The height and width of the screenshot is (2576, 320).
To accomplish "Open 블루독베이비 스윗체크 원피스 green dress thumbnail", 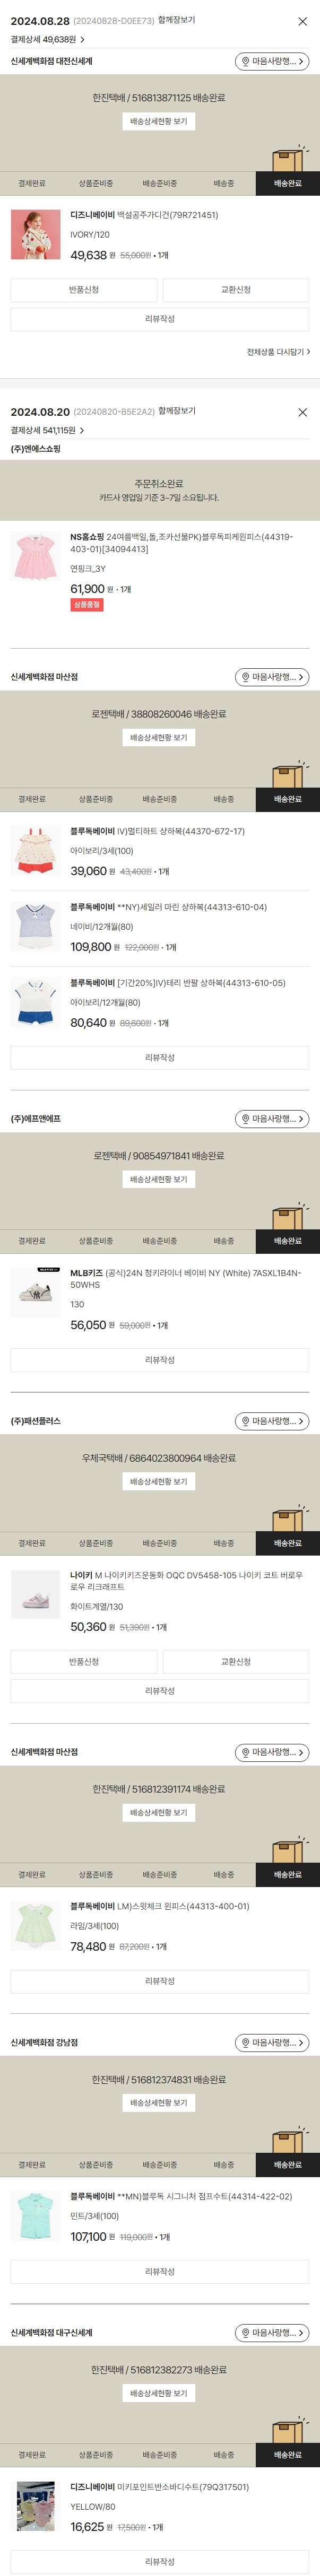I will coord(36,1926).
